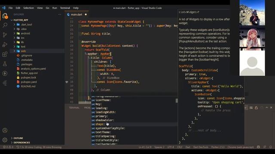Open the Source Control view
The image size is (275, 154).
[5, 35]
